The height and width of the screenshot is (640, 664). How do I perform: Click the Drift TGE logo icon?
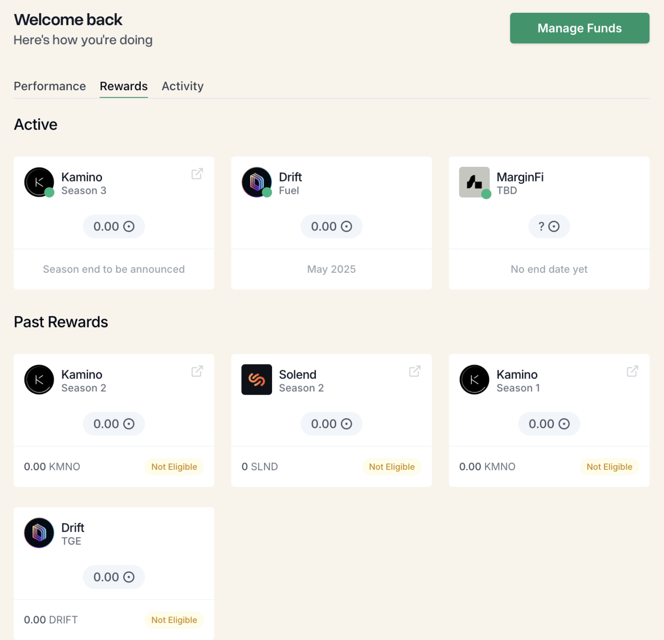39,533
